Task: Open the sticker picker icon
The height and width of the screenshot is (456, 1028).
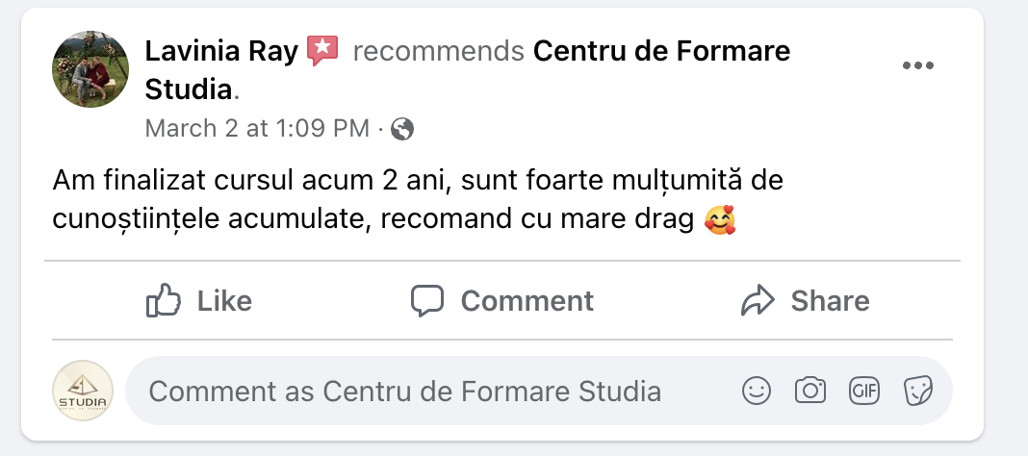Action: click(917, 391)
